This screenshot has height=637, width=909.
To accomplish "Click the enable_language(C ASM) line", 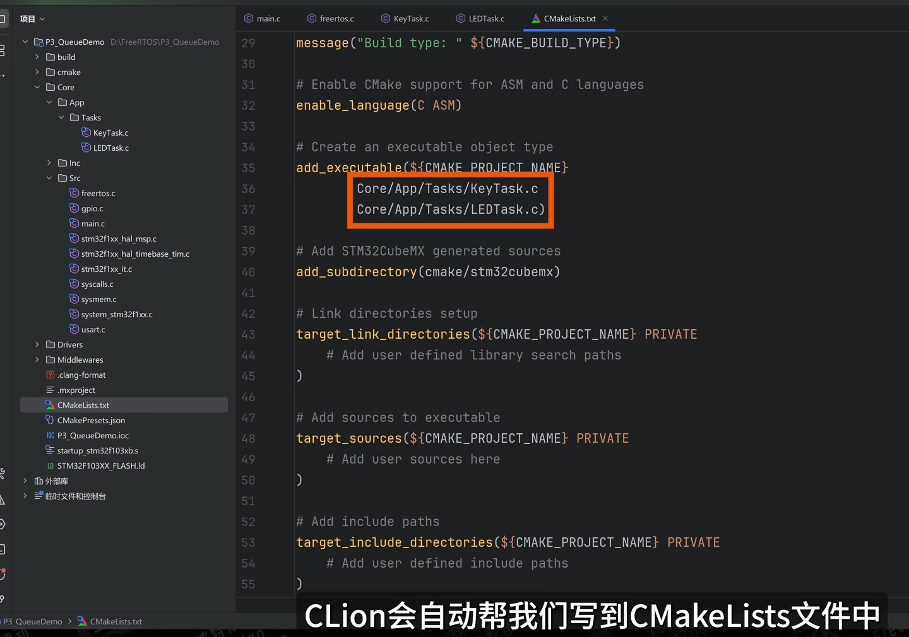I will pyautogui.click(x=379, y=105).
